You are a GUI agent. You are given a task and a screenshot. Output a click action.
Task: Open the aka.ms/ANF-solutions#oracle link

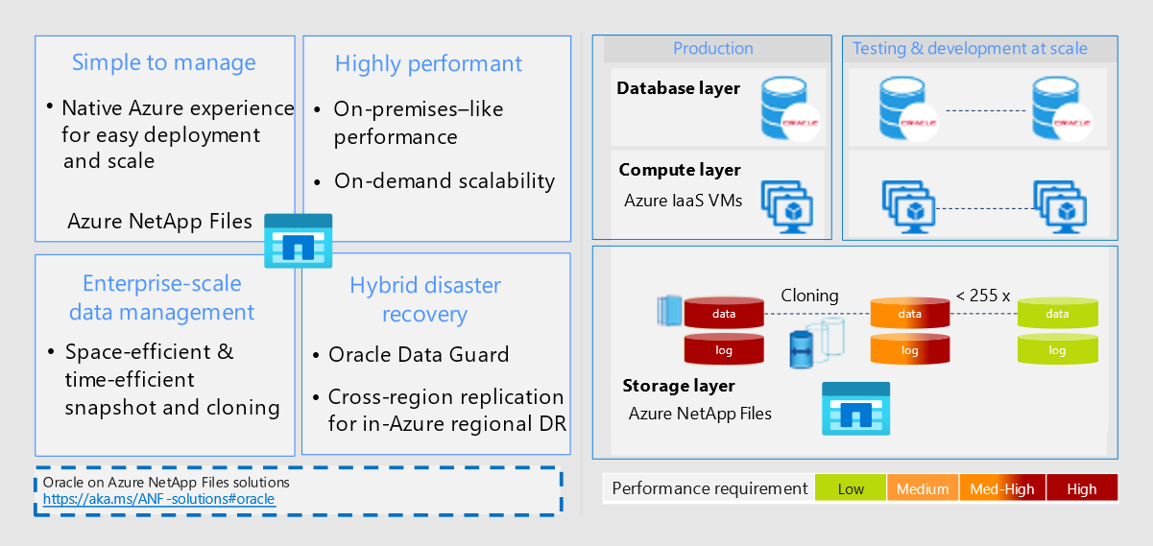[158, 499]
